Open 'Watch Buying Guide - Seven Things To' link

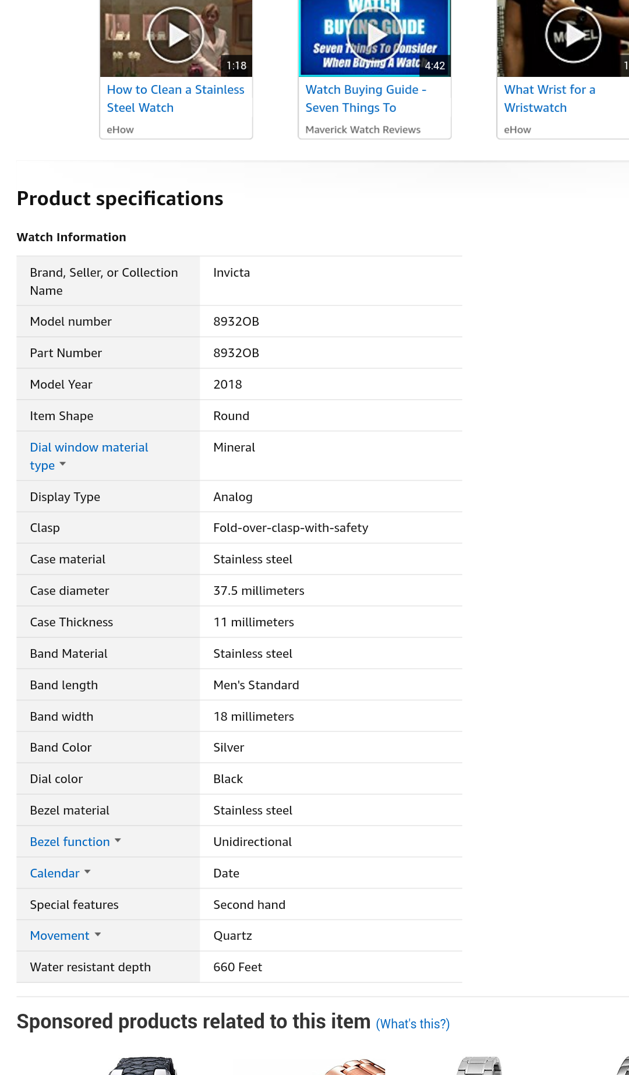[365, 98]
